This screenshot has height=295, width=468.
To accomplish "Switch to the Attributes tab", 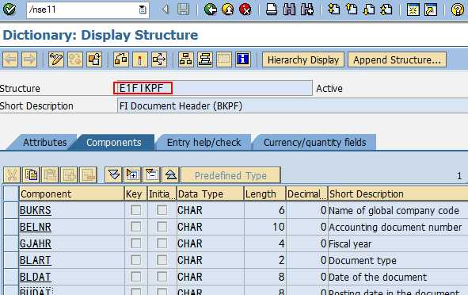I will (x=45, y=142).
